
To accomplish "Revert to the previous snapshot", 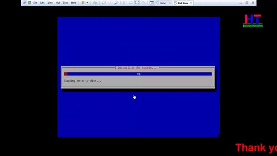I will click(x=110, y=3).
